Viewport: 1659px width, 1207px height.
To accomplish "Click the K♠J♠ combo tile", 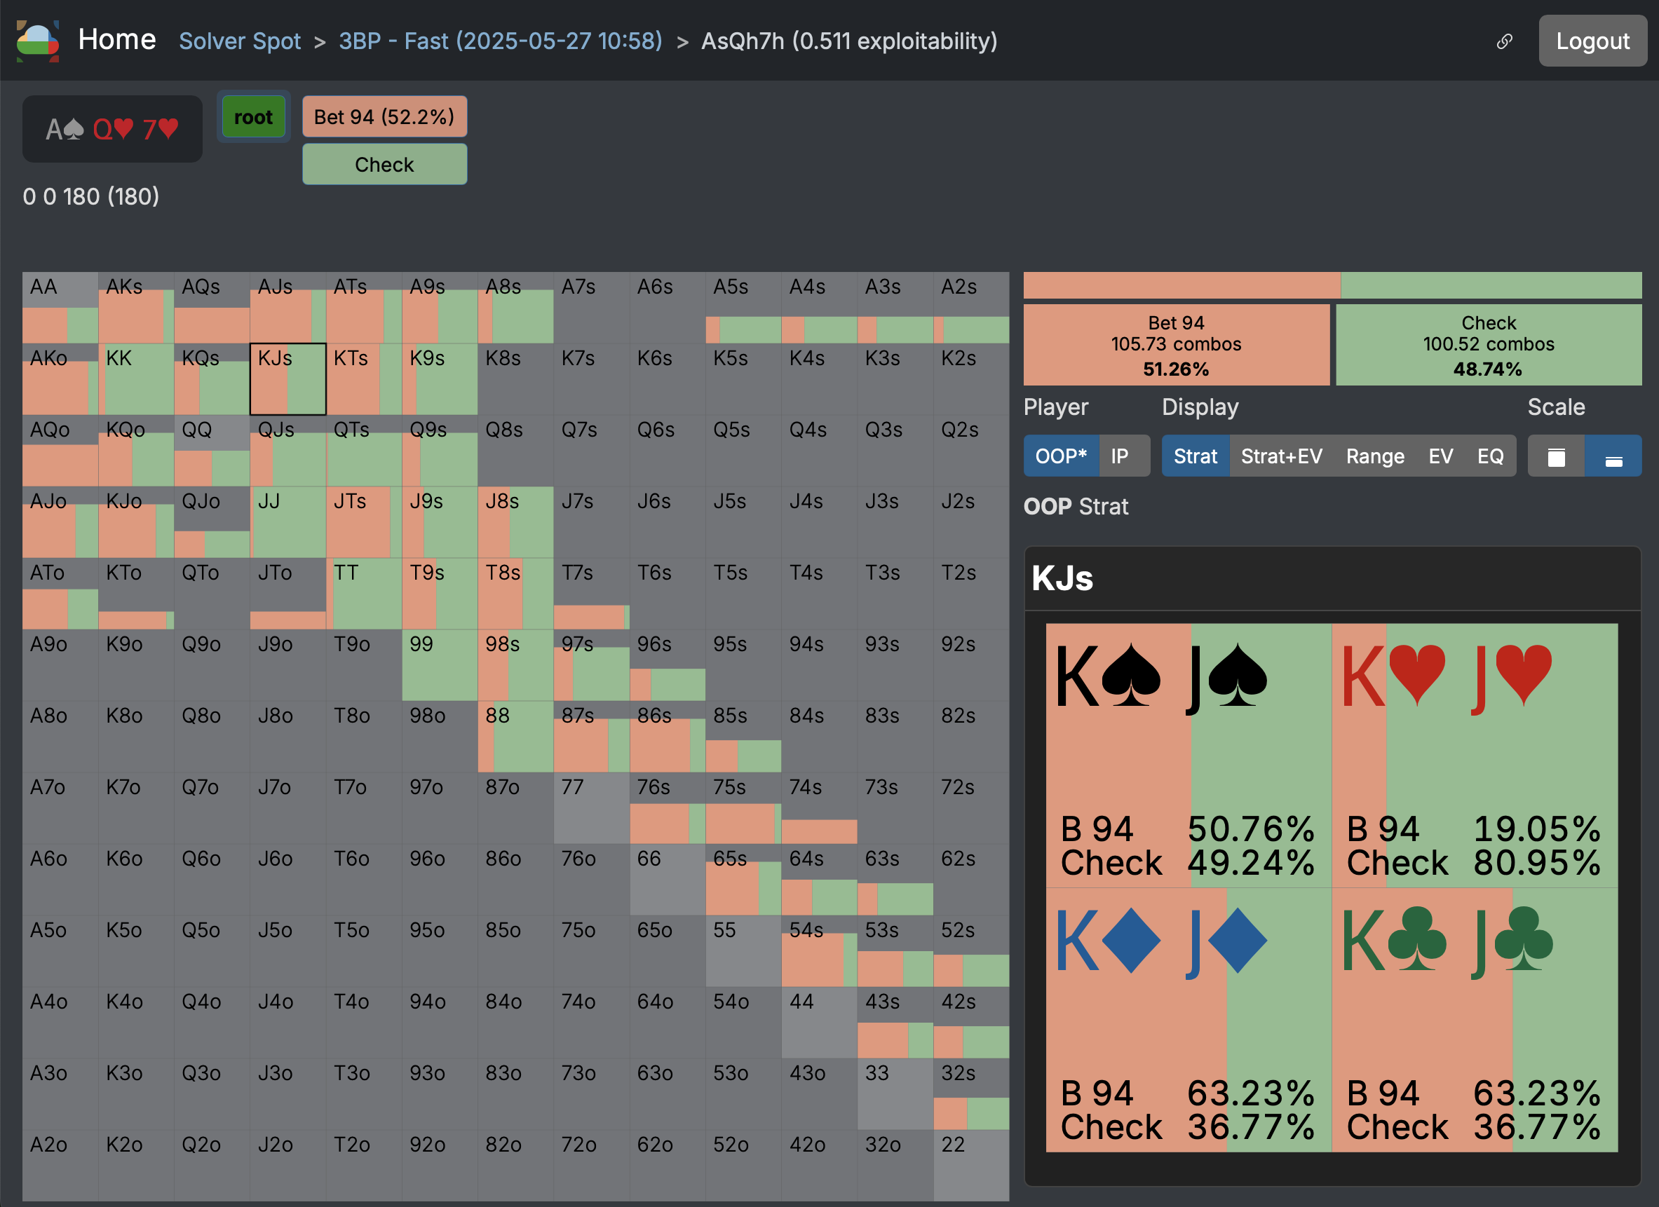I will 1188,755.
